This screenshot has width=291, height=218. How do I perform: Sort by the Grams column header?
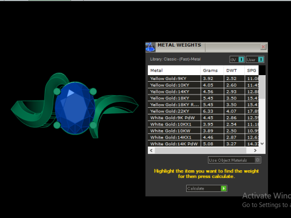[x=212, y=70]
